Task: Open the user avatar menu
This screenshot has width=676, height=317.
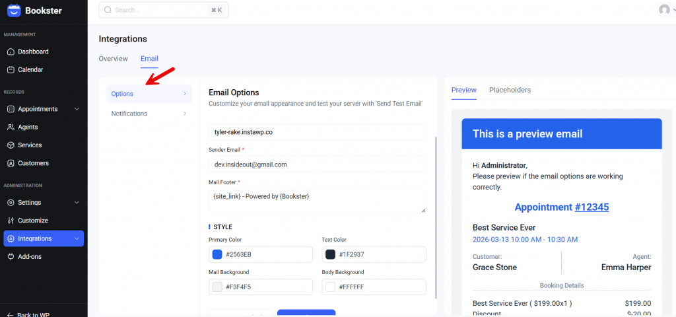Action: tap(664, 10)
